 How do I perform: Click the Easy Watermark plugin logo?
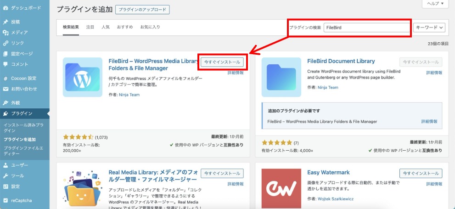pos(281,189)
